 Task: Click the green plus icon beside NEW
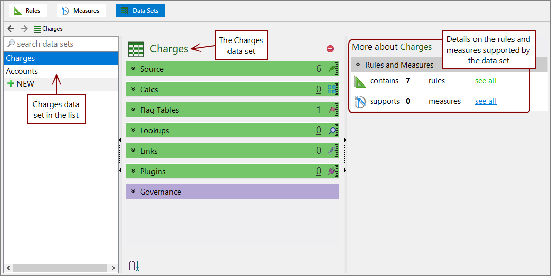[11, 84]
